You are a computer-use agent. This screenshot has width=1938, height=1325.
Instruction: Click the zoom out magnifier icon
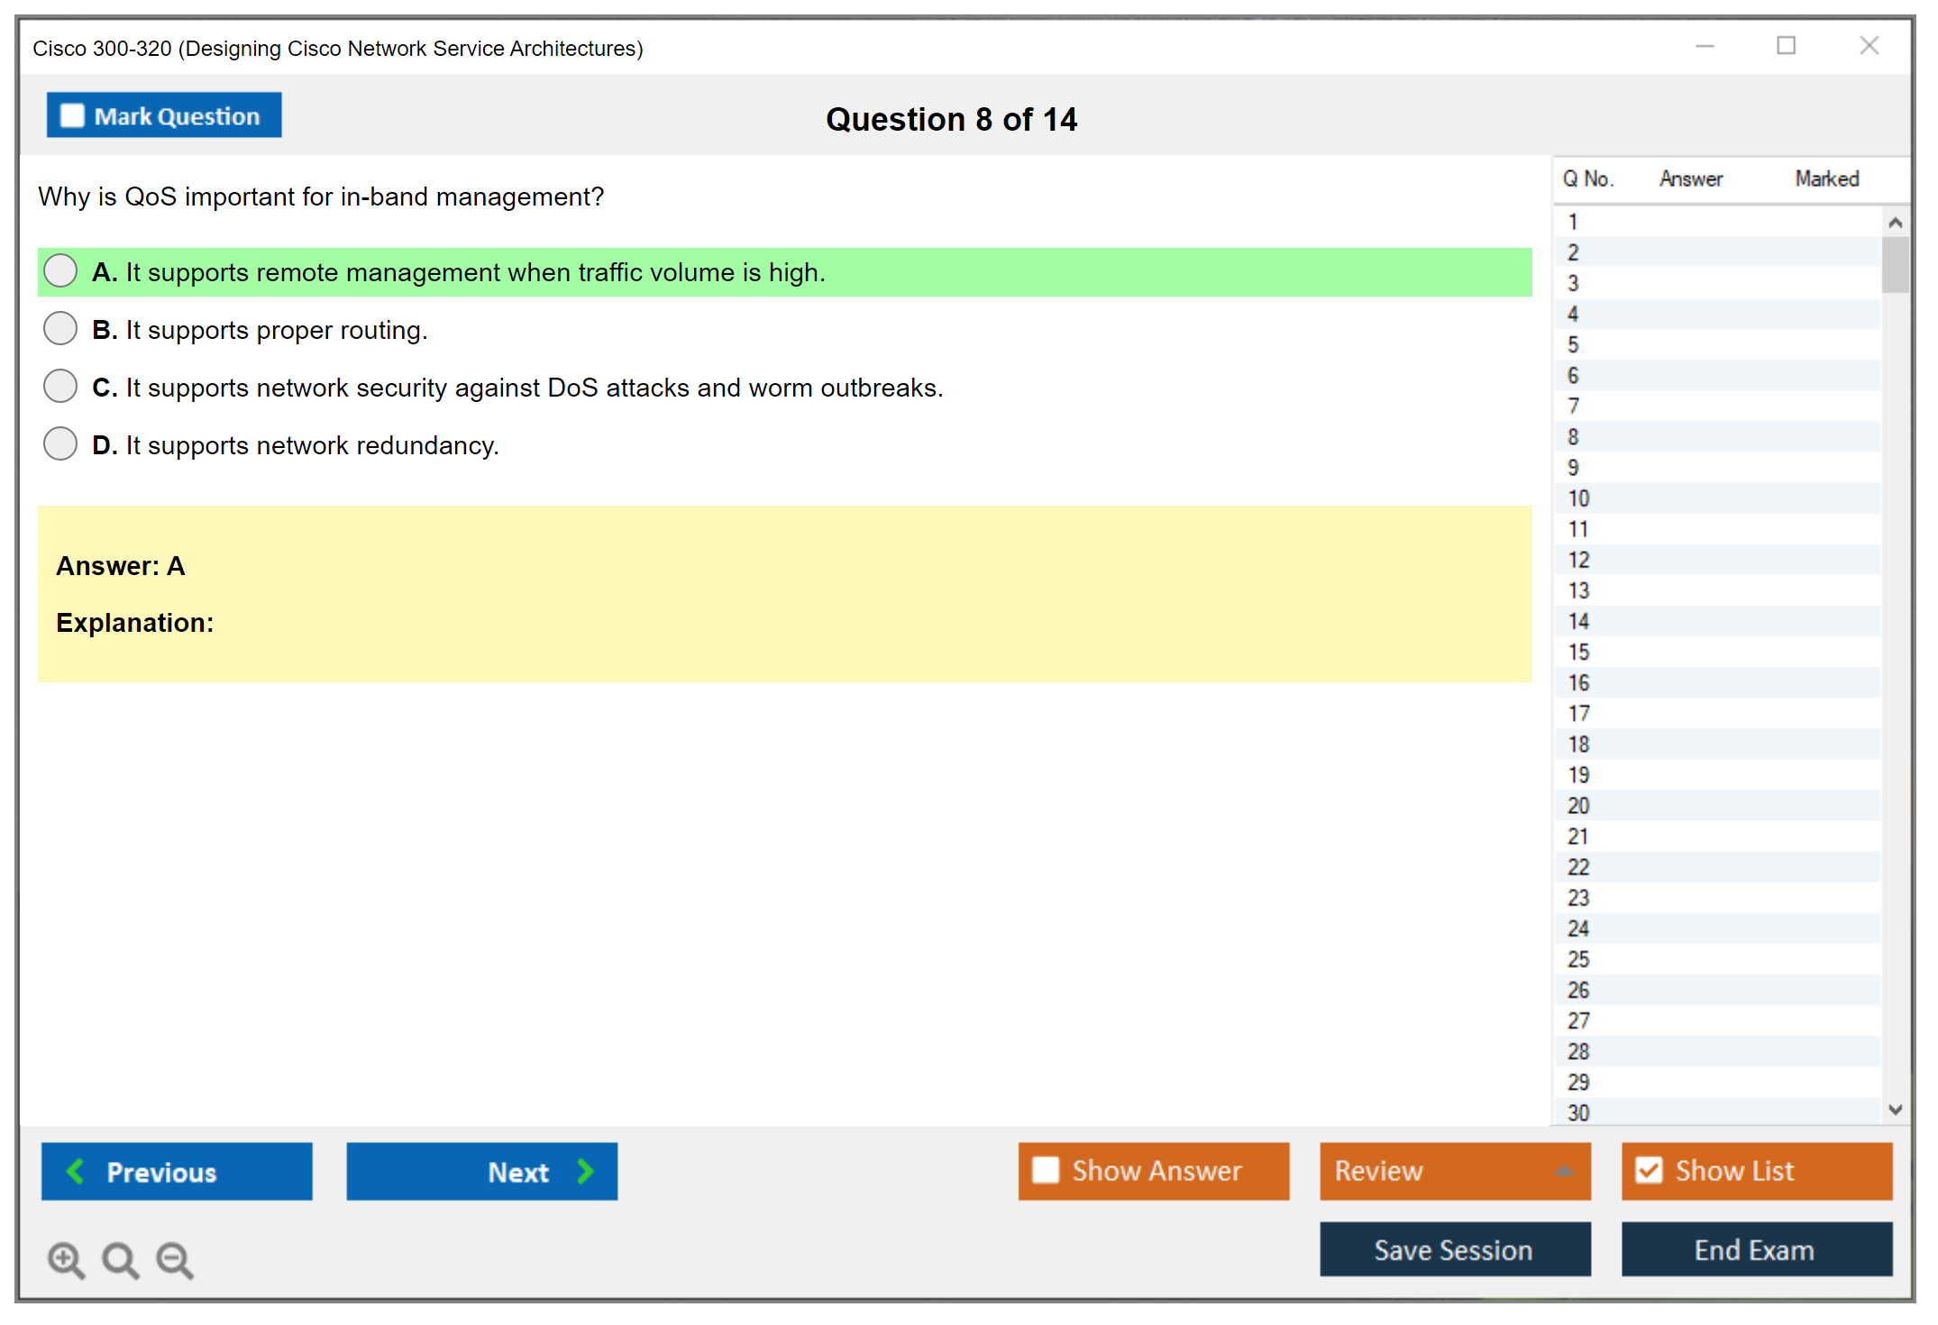click(x=174, y=1259)
